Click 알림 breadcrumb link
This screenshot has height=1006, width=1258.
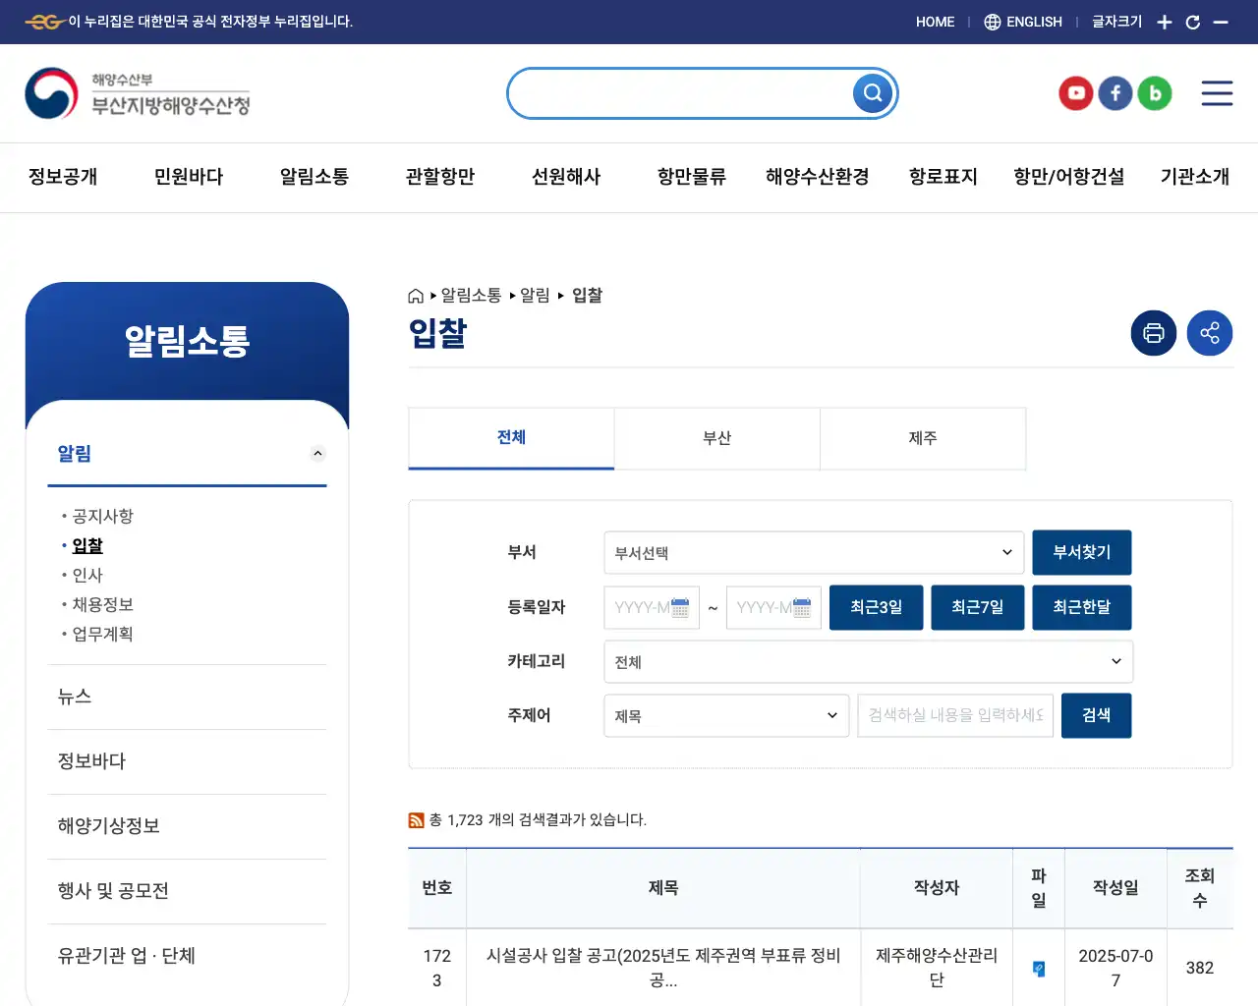[535, 296]
